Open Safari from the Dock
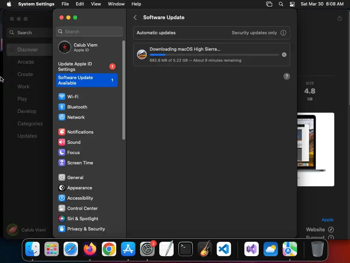 coord(71,249)
